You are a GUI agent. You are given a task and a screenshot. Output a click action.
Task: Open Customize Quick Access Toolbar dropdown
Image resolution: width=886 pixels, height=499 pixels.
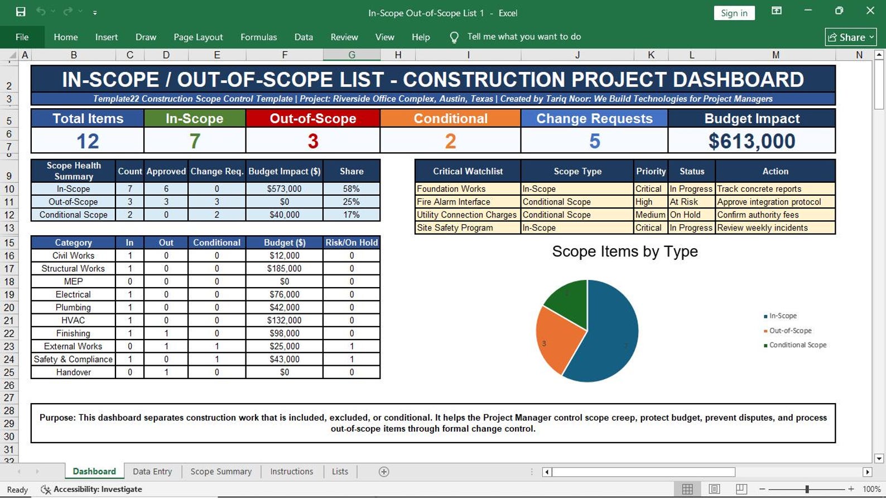click(x=95, y=12)
